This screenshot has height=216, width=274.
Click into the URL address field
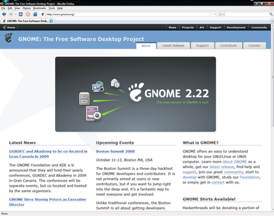click(127, 14)
